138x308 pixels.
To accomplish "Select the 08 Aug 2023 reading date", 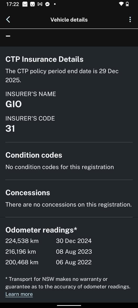I will pyautogui.click(x=74, y=252).
